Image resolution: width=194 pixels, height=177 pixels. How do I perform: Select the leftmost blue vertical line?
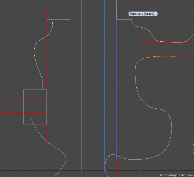click(70, 83)
